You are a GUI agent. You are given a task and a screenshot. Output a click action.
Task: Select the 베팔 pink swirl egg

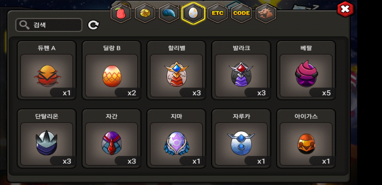tap(306, 70)
